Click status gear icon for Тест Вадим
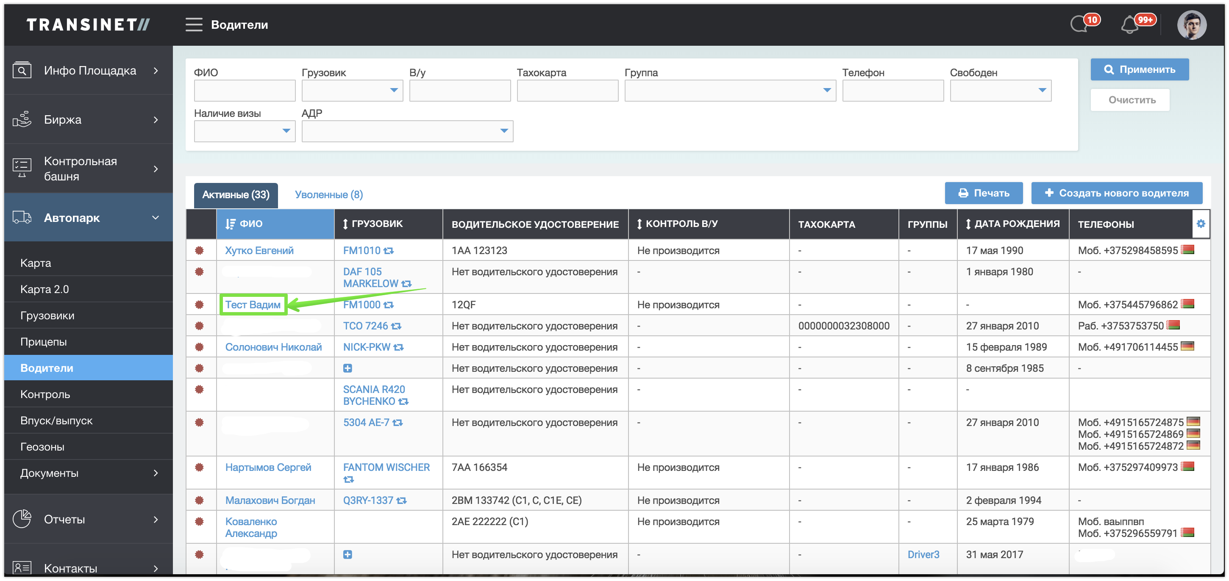The image size is (1229, 581). [x=199, y=304]
